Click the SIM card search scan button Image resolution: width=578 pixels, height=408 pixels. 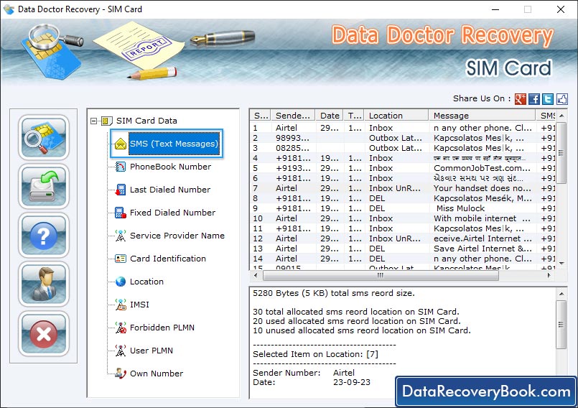pyautogui.click(x=44, y=137)
